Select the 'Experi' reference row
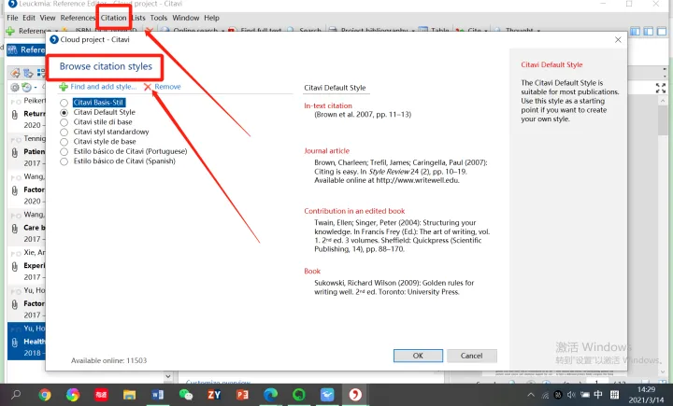 point(26,264)
